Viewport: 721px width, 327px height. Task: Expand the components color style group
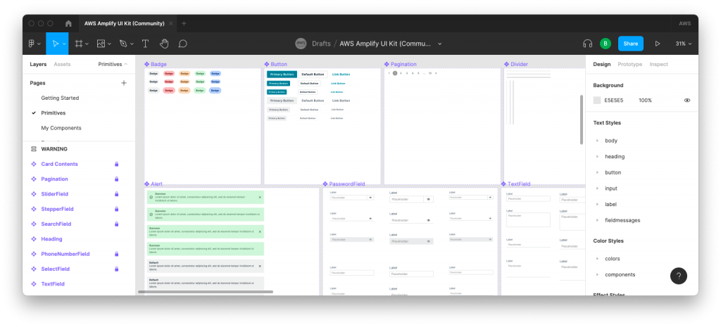click(597, 275)
